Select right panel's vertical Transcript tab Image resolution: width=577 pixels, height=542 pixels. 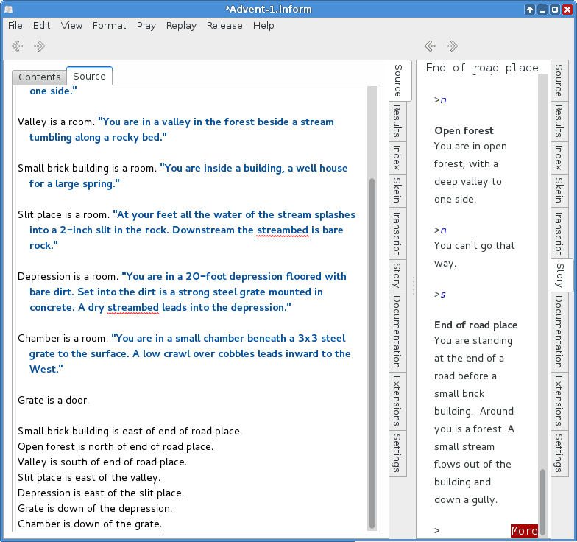[x=559, y=233]
